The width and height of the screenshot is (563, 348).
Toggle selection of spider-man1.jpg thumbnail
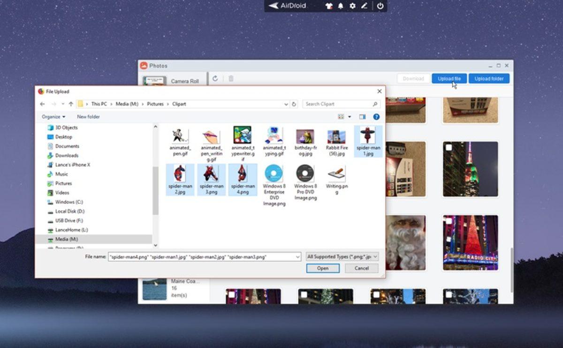[x=368, y=138]
